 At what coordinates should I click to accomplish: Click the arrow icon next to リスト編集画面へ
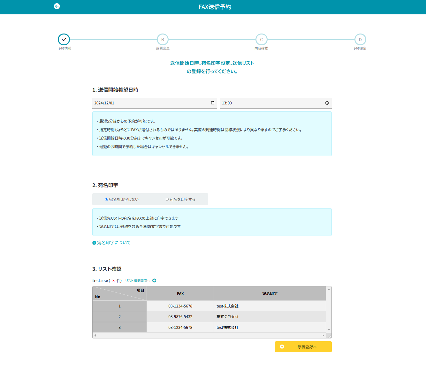coord(154,281)
